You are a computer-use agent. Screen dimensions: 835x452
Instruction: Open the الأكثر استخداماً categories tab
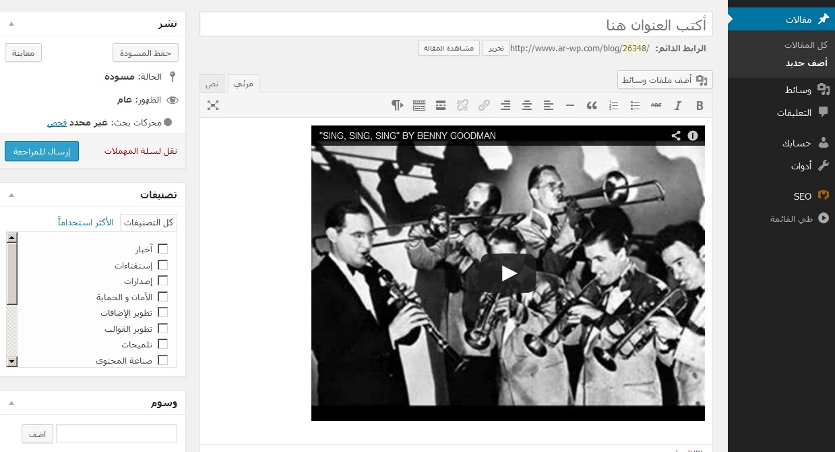pos(86,223)
